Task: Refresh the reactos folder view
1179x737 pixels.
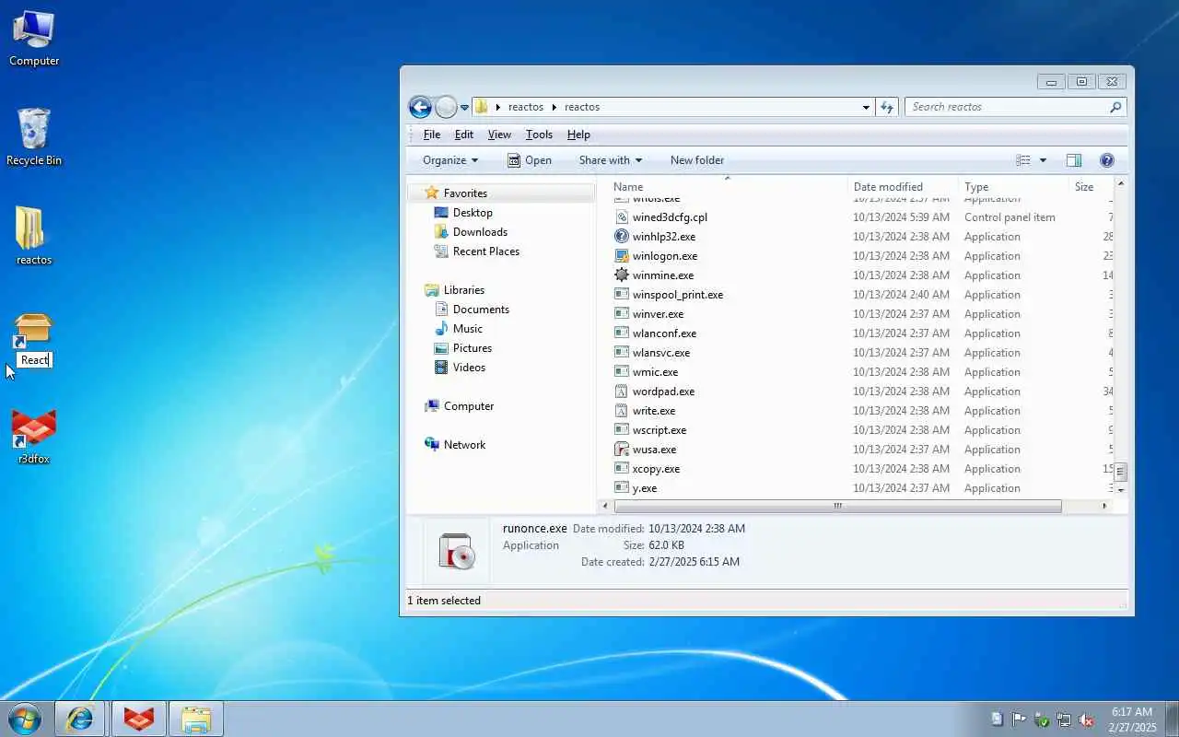Action: coord(887,107)
